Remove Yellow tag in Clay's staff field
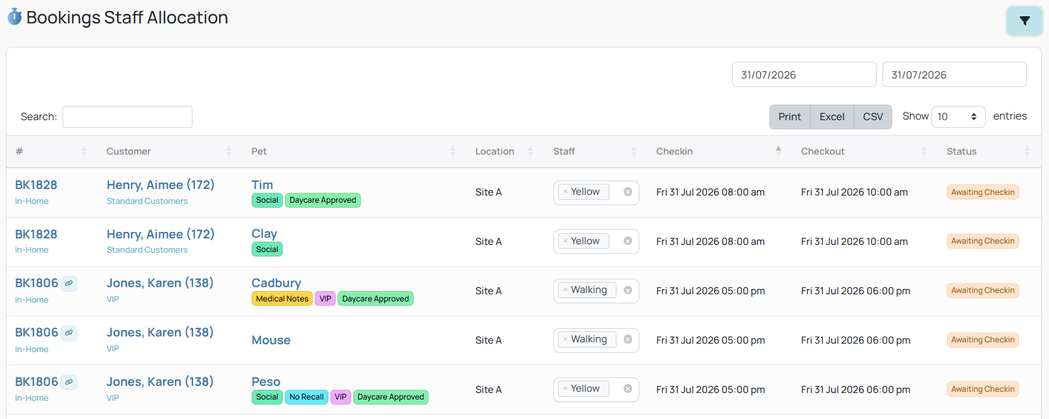Image resolution: width=1049 pixels, height=419 pixels. 566,241
